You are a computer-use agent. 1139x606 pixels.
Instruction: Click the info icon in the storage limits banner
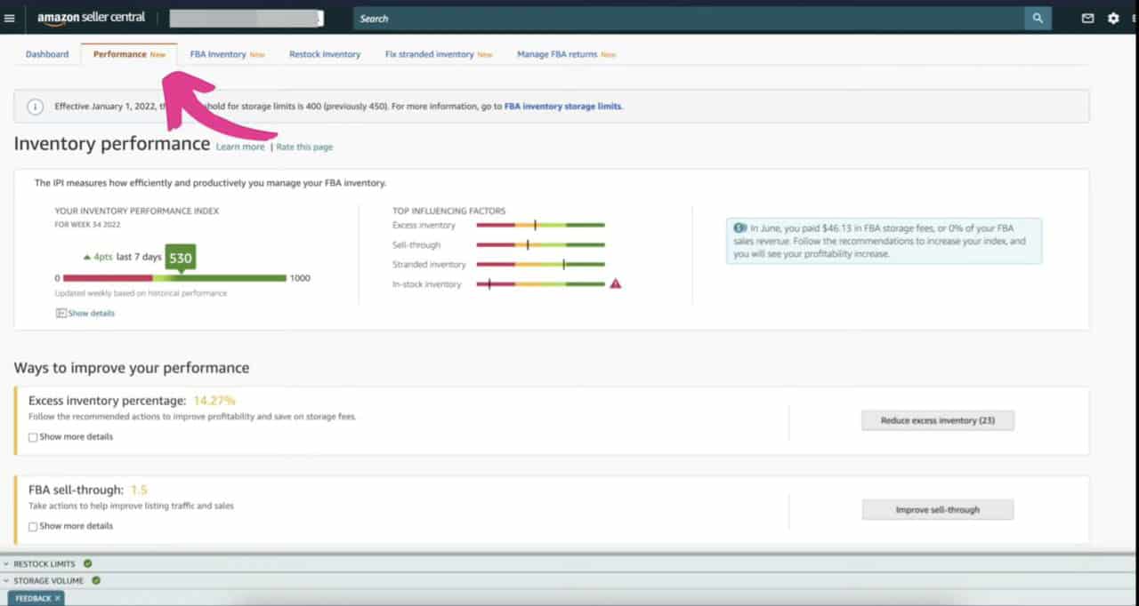(35, 107)
